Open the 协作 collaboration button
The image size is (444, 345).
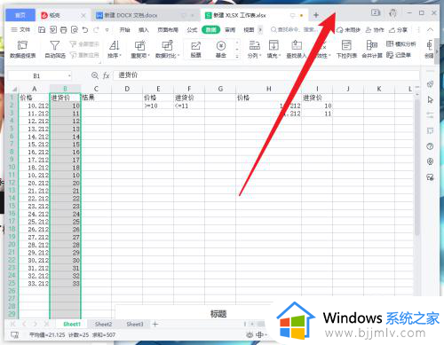[x=375, y=29]
